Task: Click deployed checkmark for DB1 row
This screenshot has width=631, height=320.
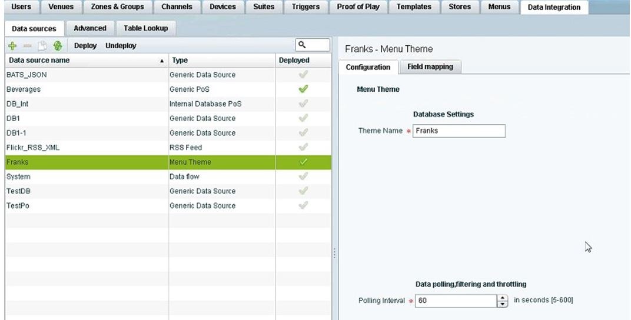Action: click(303, 118)
